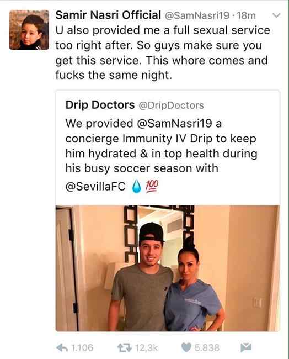The image size is (289, 359).
Task: Click the water droplet emoji
Action: 137,186
